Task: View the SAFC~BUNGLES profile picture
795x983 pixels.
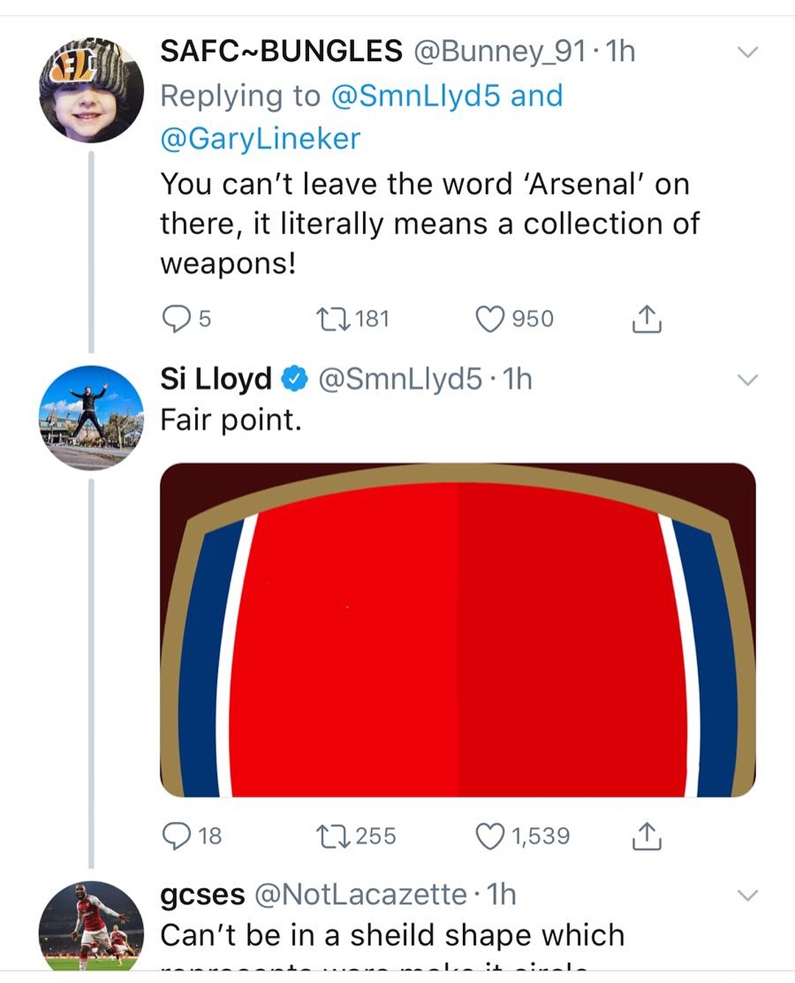Action: point(91,90)
